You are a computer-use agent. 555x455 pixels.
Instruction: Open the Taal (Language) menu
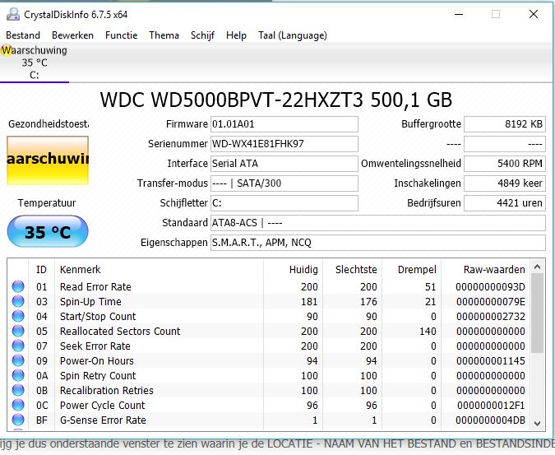tap(293, 35)
